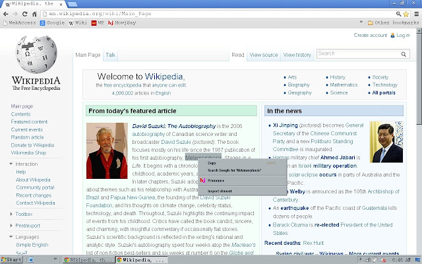Open the Random article sidebar link
This screenshot has height=264, width=422.
27,137
